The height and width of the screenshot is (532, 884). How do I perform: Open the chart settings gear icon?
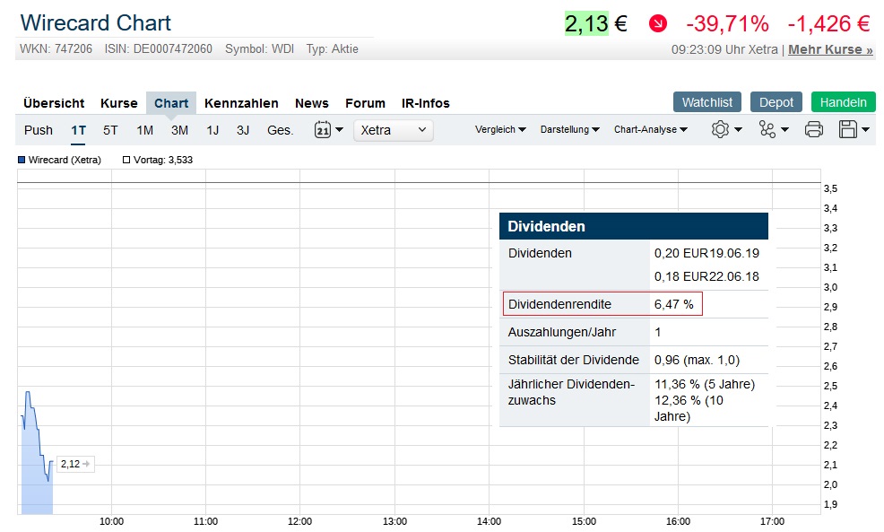[720, 130]
